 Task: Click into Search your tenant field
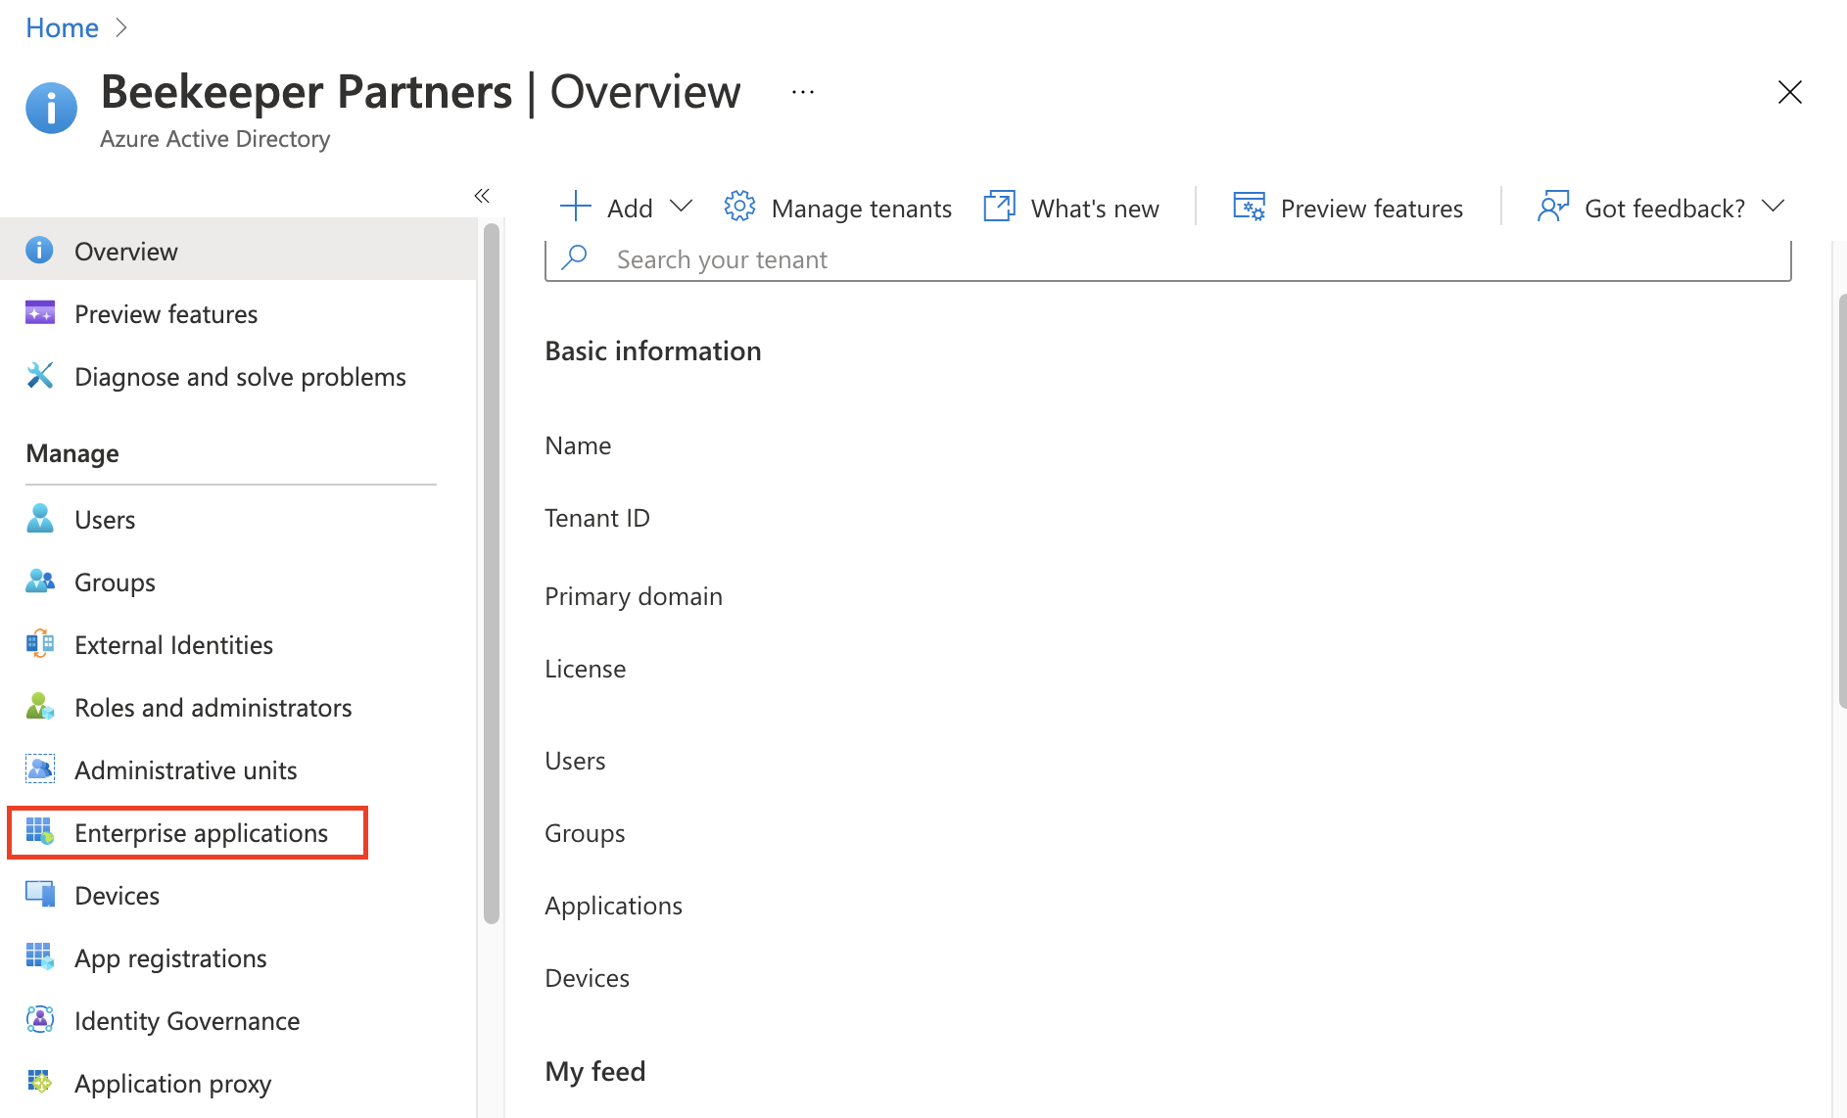point(1167,259)
